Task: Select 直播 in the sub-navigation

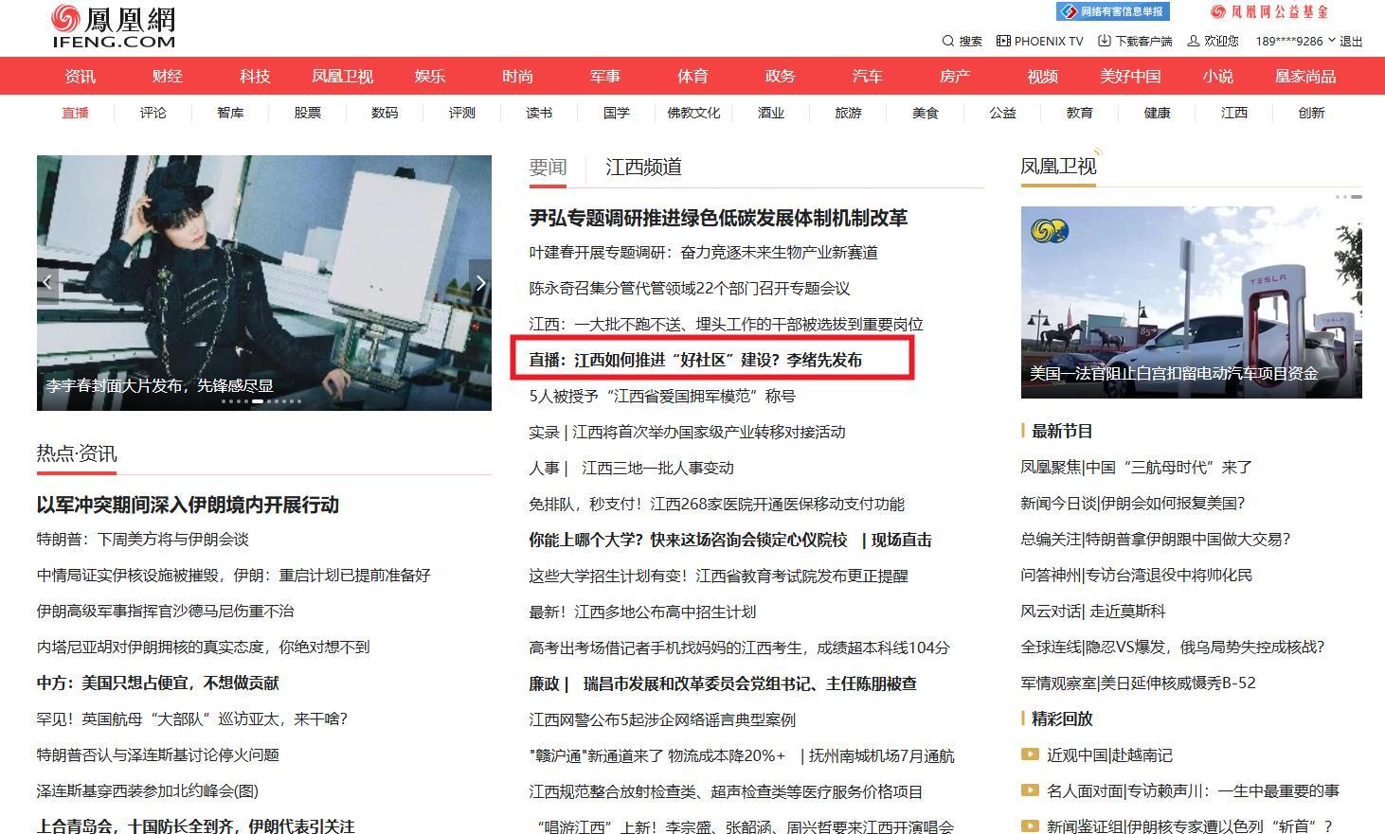Action: [75, 113]
